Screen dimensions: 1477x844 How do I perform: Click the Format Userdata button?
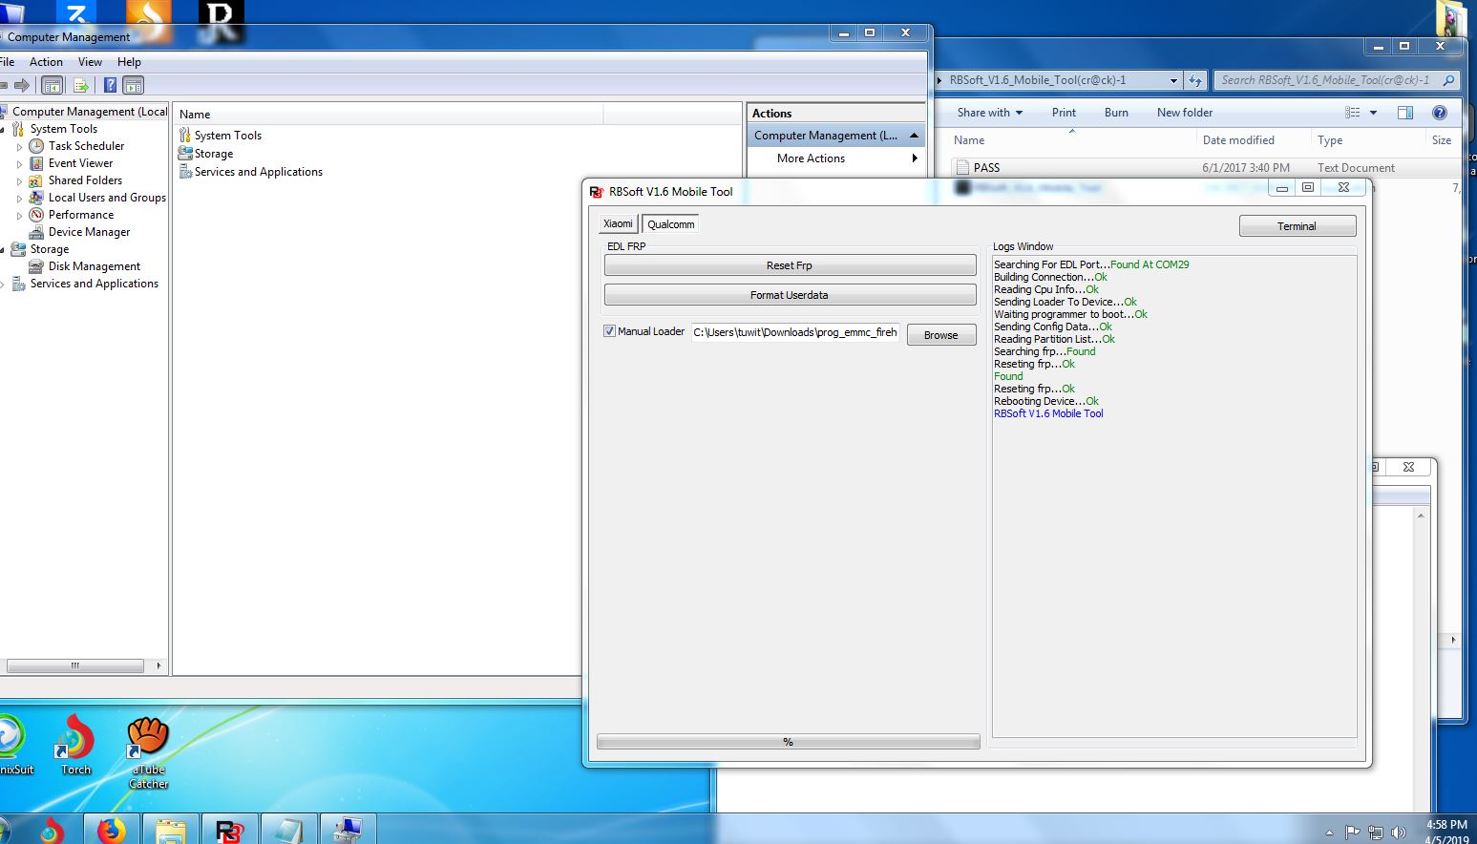[790, 295]
